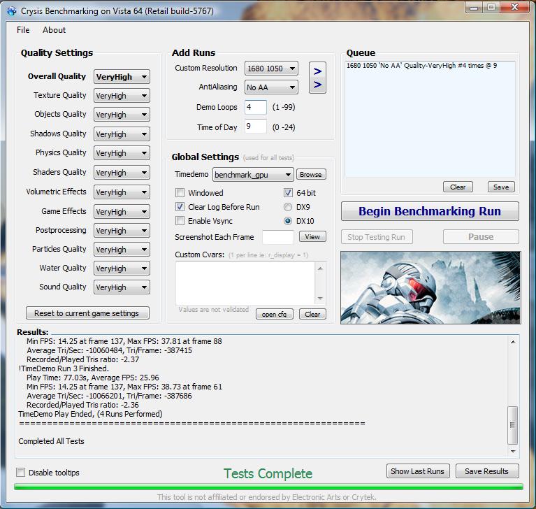This screenshot has height=509, width=536.
Task: Click the open cfg button
Action: click(x=275, y=314)
